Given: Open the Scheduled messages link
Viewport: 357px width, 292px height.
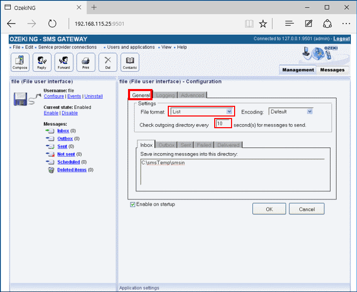Looking at the screenshot, I should tap(68, 162).
